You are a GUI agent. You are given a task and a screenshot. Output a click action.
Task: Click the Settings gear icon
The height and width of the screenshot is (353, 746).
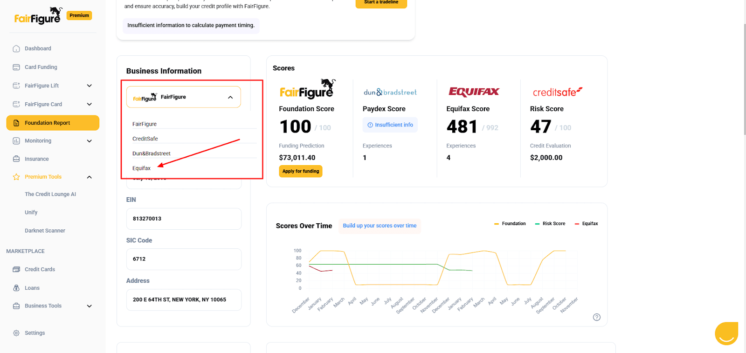click(16, 333)
